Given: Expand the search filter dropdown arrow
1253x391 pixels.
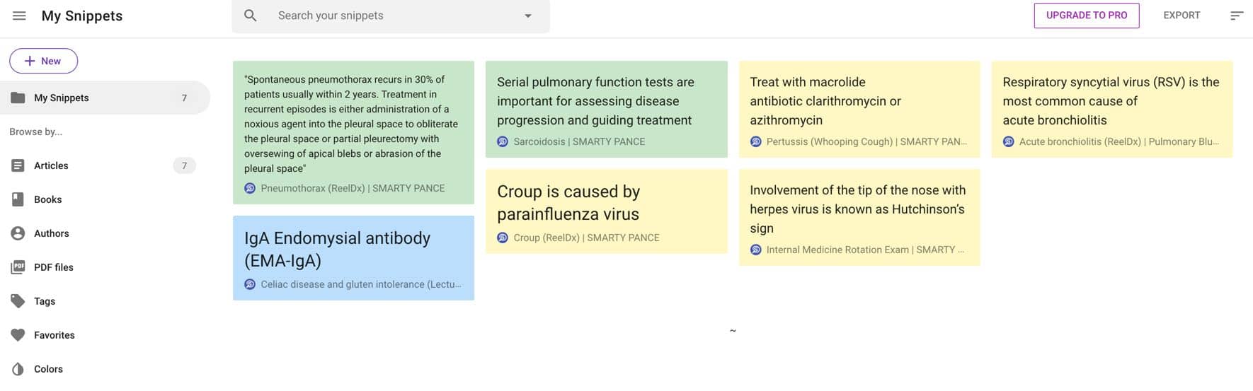Looking at the screenshot, I should click(528, 16).
